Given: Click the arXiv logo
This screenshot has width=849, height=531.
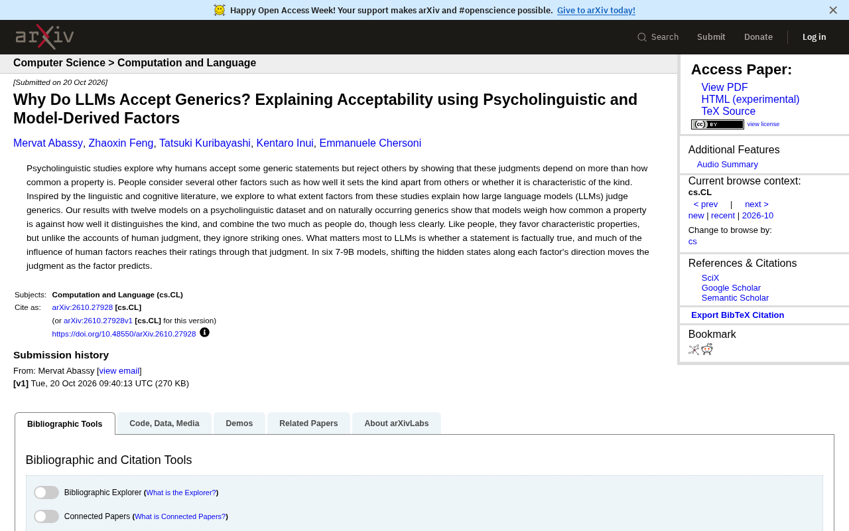Looking at the screenshot, I should [44, 37].
